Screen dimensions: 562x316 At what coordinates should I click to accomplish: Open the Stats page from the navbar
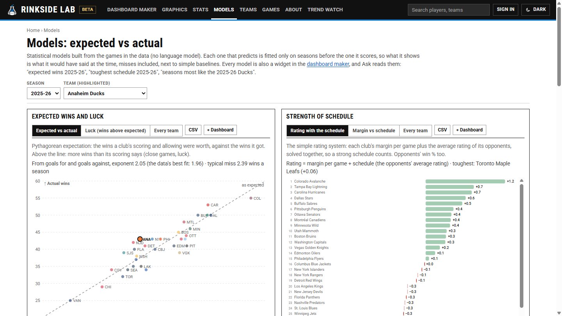(201, 10)
